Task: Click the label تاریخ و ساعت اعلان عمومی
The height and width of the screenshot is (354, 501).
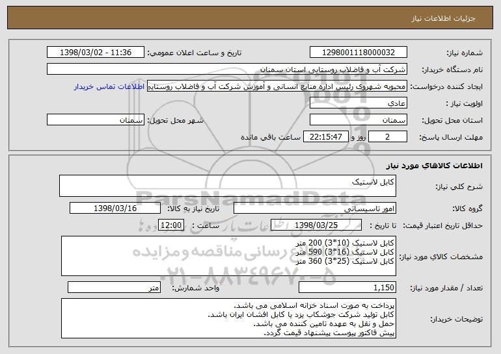Action: [x=195, y=53]
